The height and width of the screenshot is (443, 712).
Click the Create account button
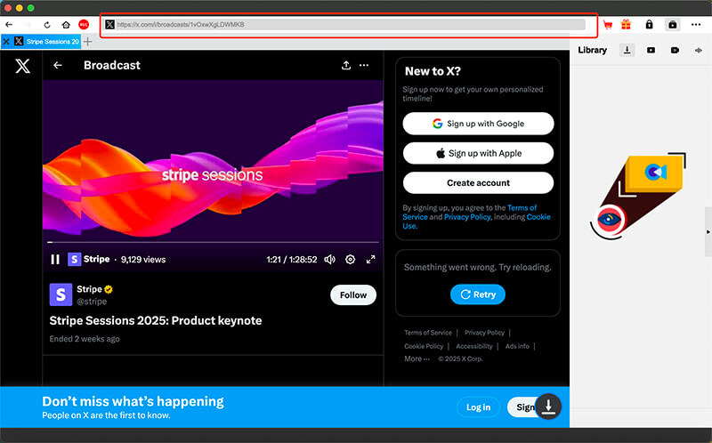[x=478, y=183]
